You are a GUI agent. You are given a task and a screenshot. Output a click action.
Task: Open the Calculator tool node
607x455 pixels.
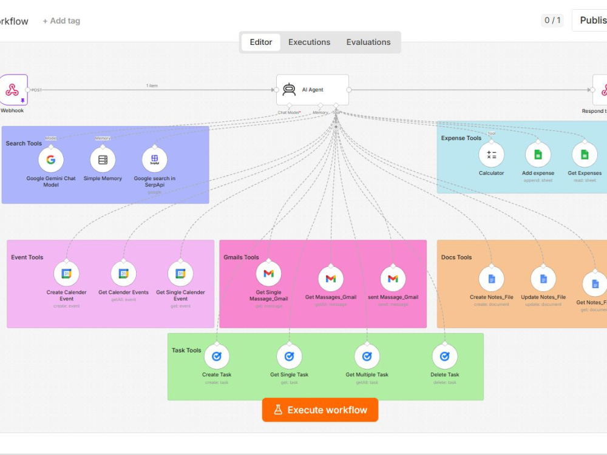pyautogui.click(x=491, y=155)
